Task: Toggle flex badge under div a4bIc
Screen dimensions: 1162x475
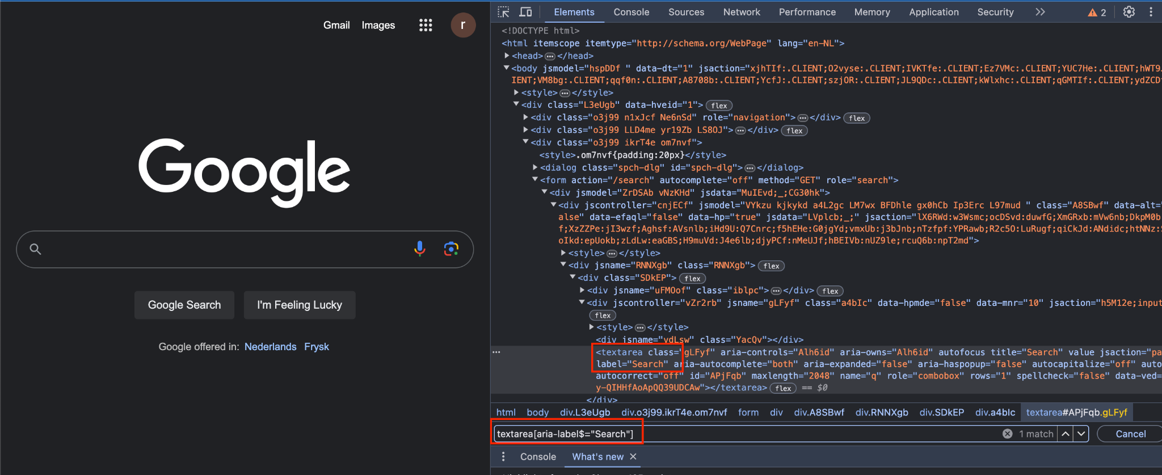Action: (603, 315)
